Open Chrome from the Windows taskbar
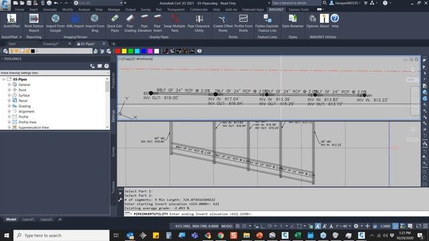 (221, 235)
